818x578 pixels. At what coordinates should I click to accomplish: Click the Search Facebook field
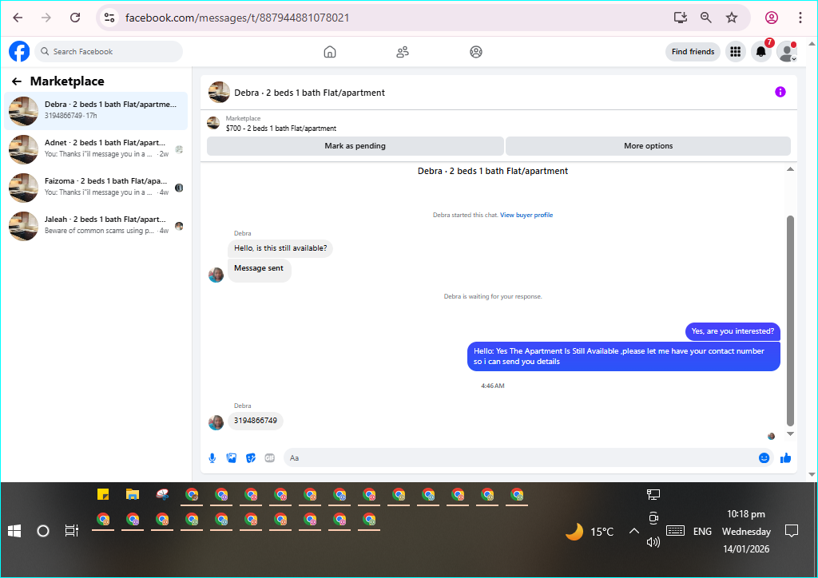[x=109, y=52]
